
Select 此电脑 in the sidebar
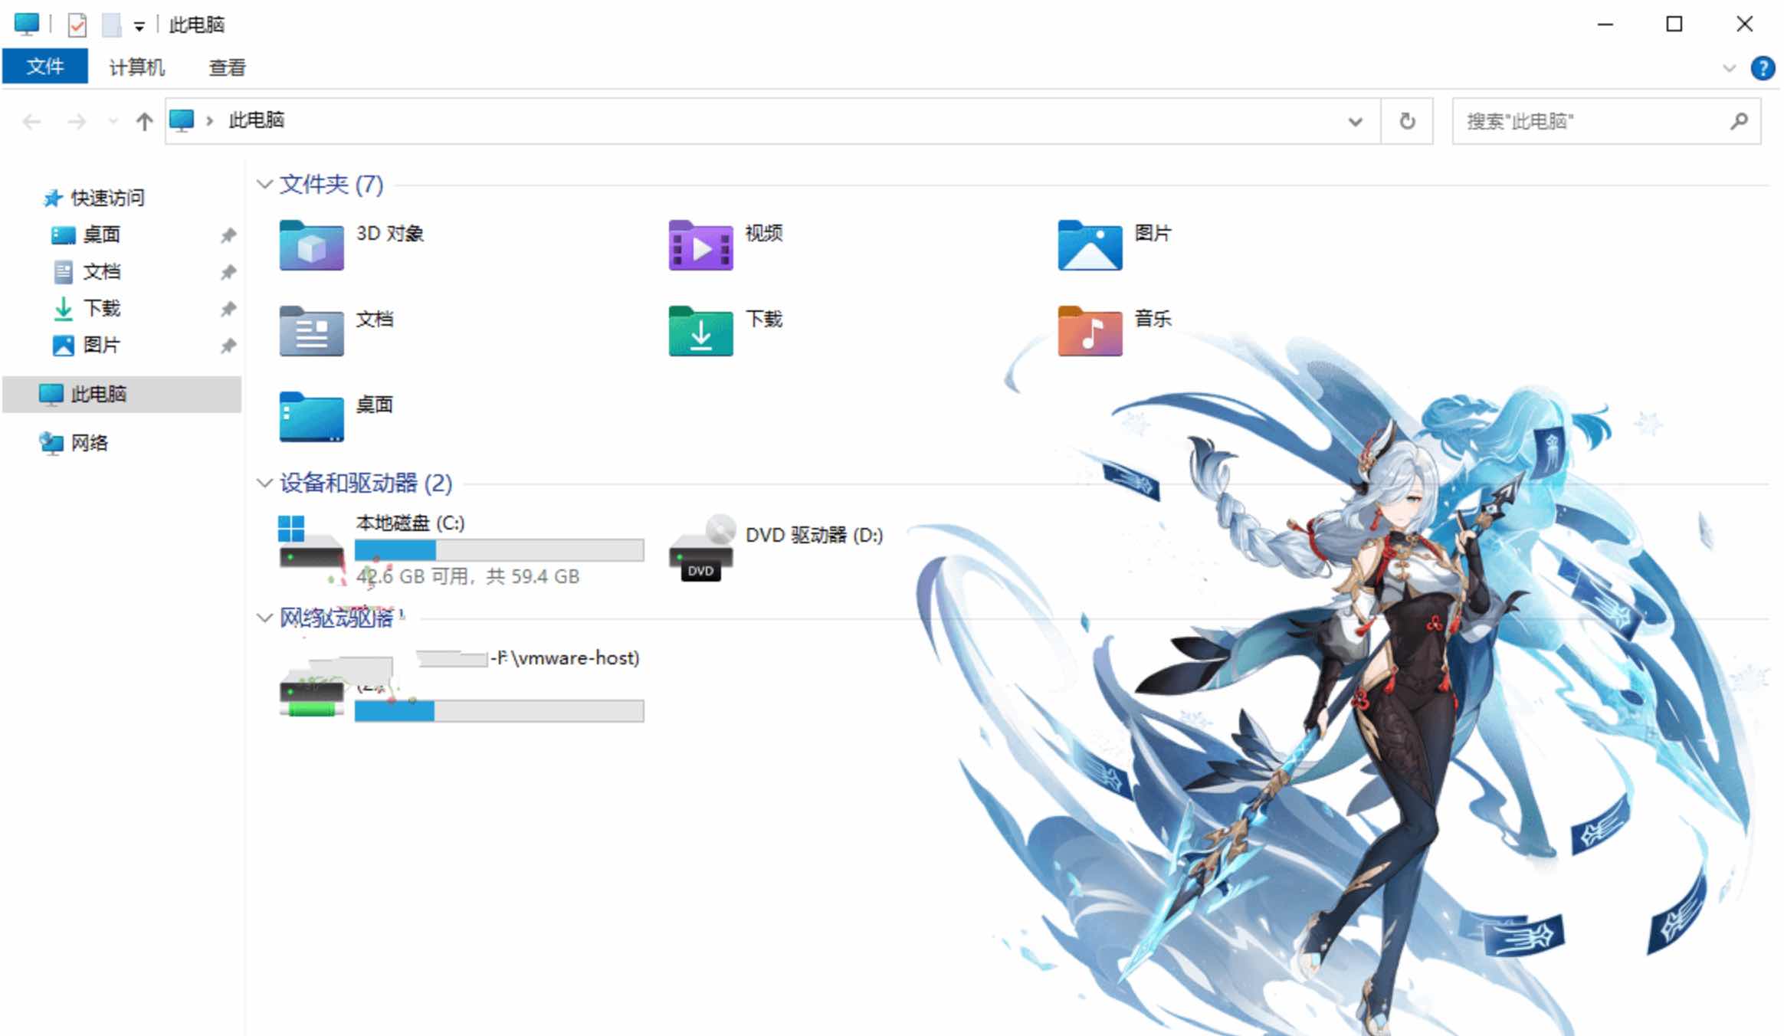(122, 395)
